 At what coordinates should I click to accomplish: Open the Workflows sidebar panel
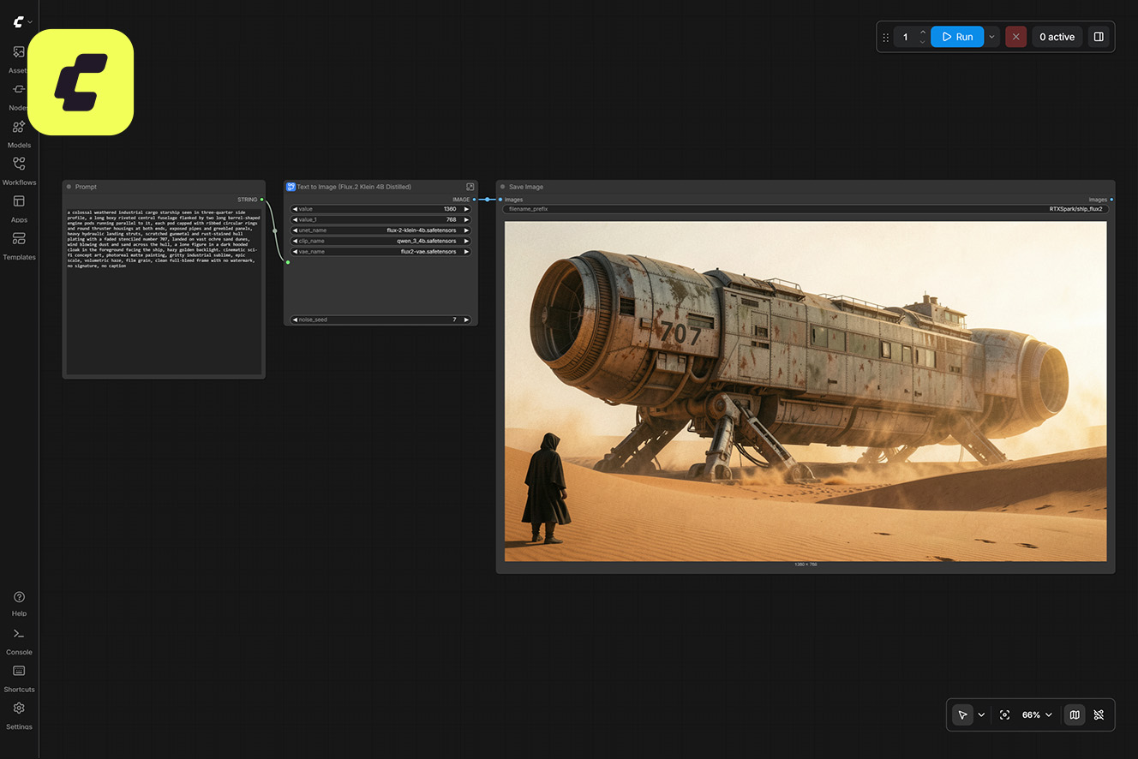coord(19,170)
